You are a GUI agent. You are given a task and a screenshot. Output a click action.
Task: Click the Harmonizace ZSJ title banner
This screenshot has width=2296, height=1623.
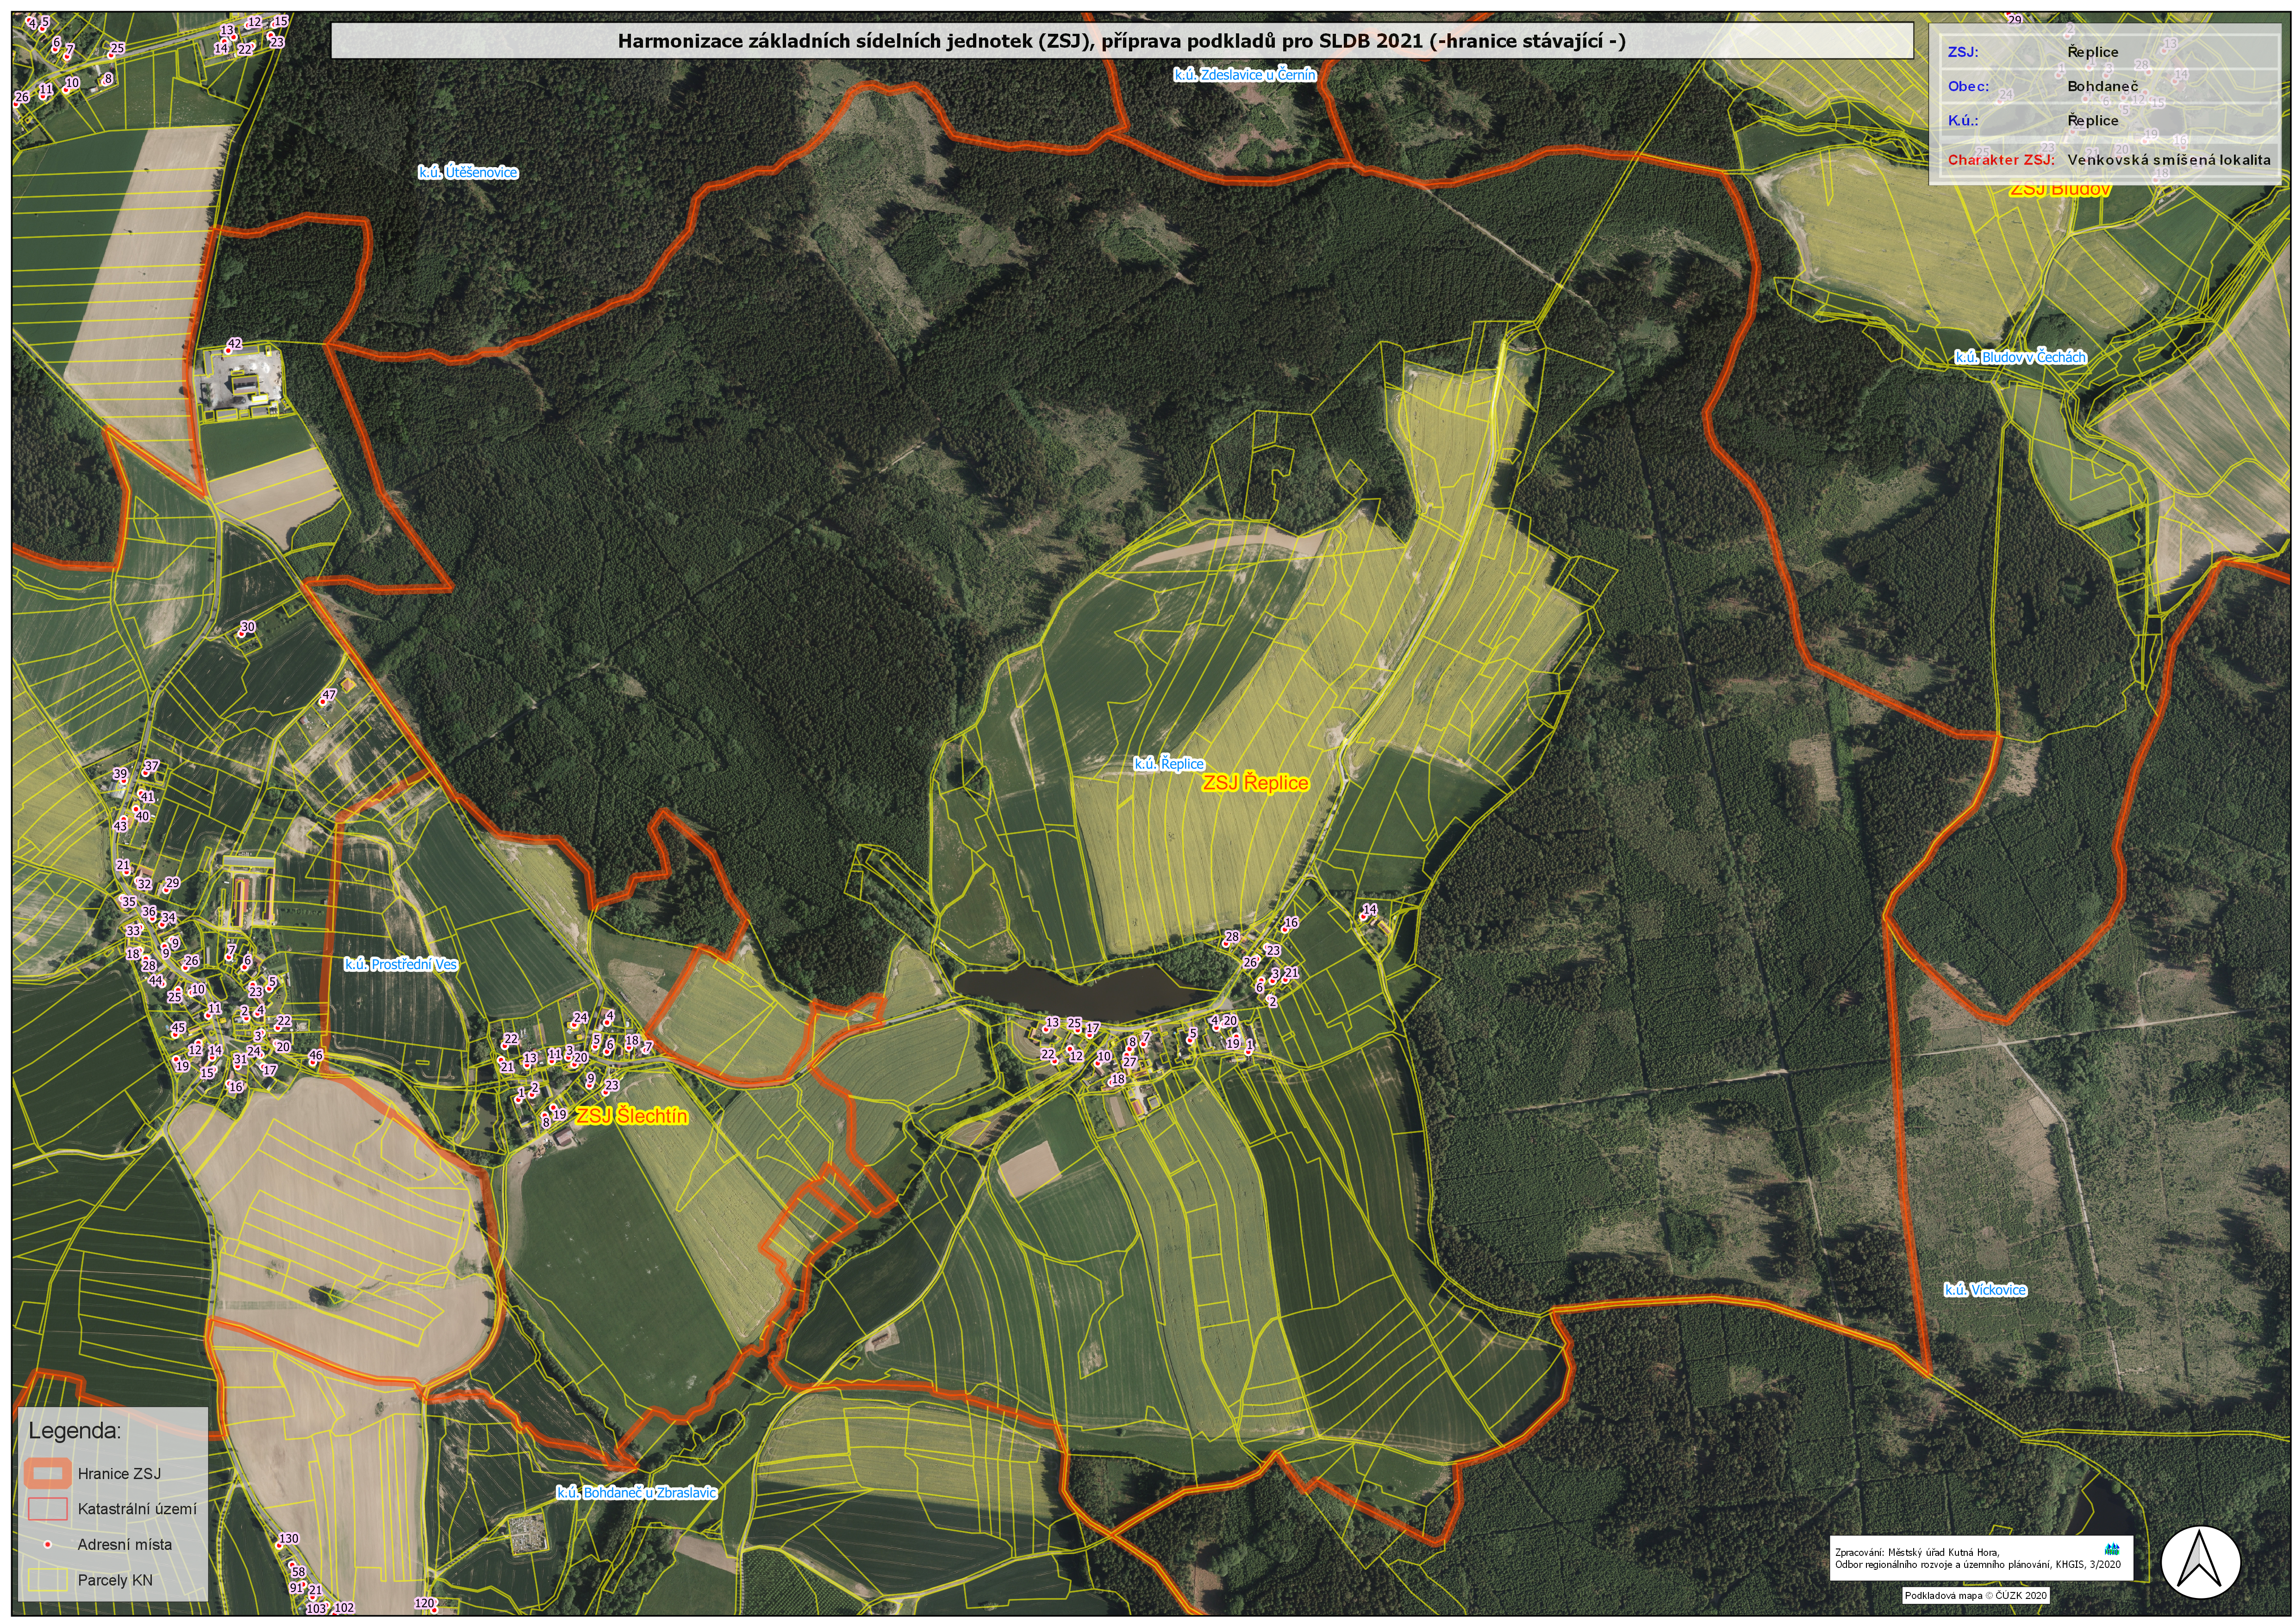click(x=1121, y=42)
